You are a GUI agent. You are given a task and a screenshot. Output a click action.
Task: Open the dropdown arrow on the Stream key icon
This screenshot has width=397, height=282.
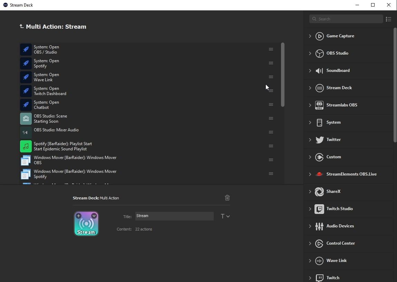pyautogui.click(x=94, y=216)
